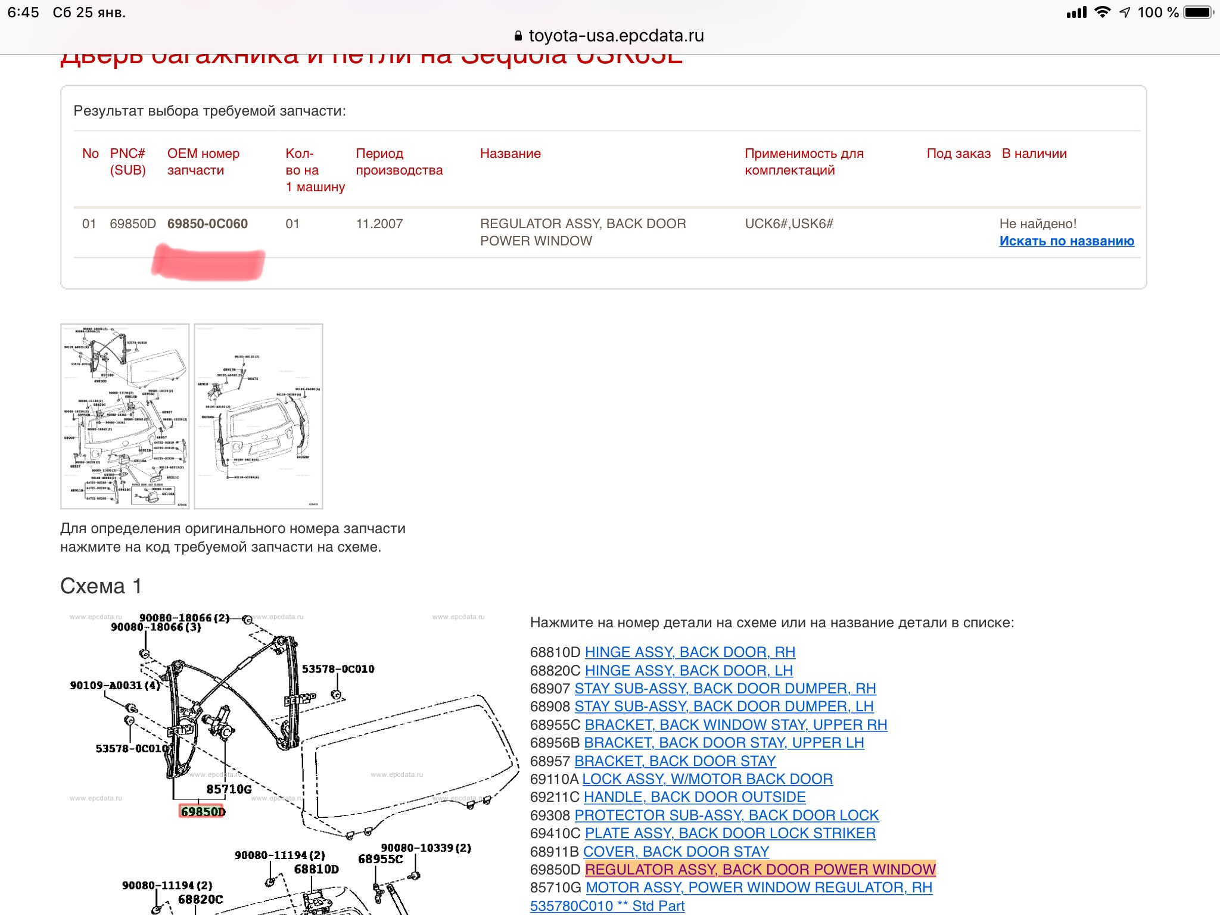Tap the lock icon beside the URL
Viewport: 1220px width, 915px height.
[x=518, y=36]
